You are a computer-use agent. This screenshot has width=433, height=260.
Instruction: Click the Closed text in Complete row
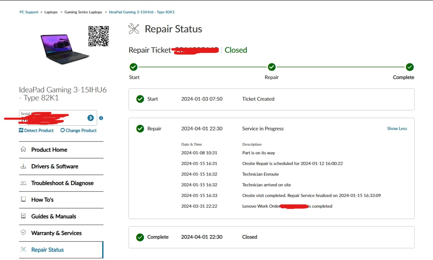(250, 237)
